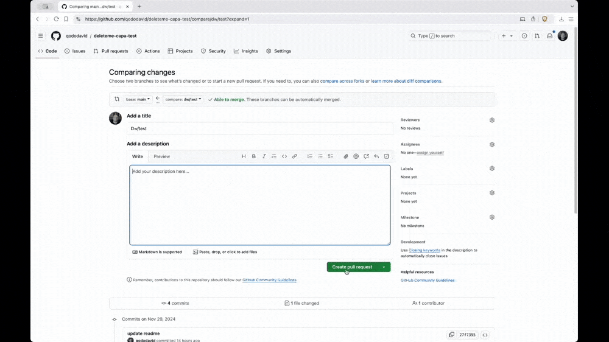Image resolution: width=609 pixels, height=342 pixels.
Task: Click the slash commands icon in toolbar
Action: click(387, 156)
